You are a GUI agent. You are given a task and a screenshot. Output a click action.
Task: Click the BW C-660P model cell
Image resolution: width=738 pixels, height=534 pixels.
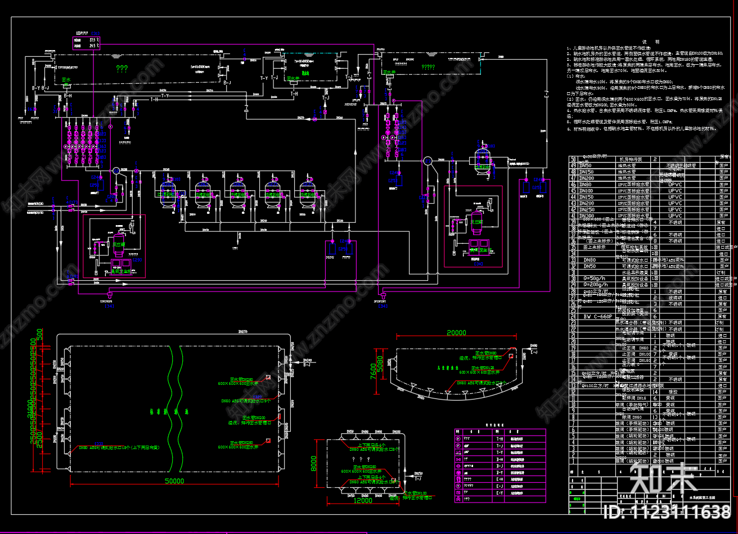point(598,316)
